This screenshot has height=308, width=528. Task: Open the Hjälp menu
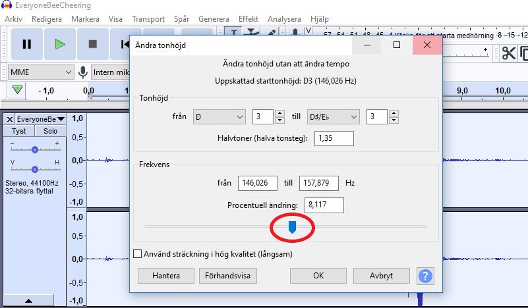tap(320, 19)
